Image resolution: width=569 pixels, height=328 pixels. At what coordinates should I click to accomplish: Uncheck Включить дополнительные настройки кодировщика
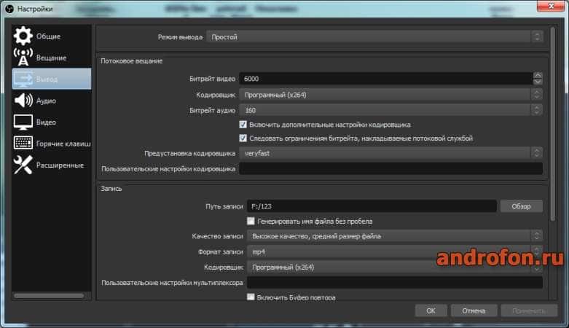pyautogui.click(x=243, y=125)
